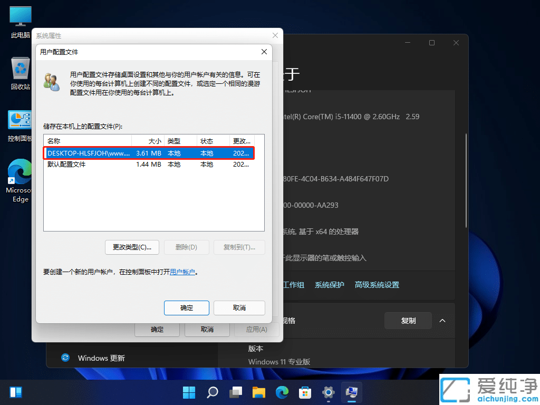
Task: Open Microsoft Store from the taskbar
Action: pyautogui.click(x=305, y=392)
